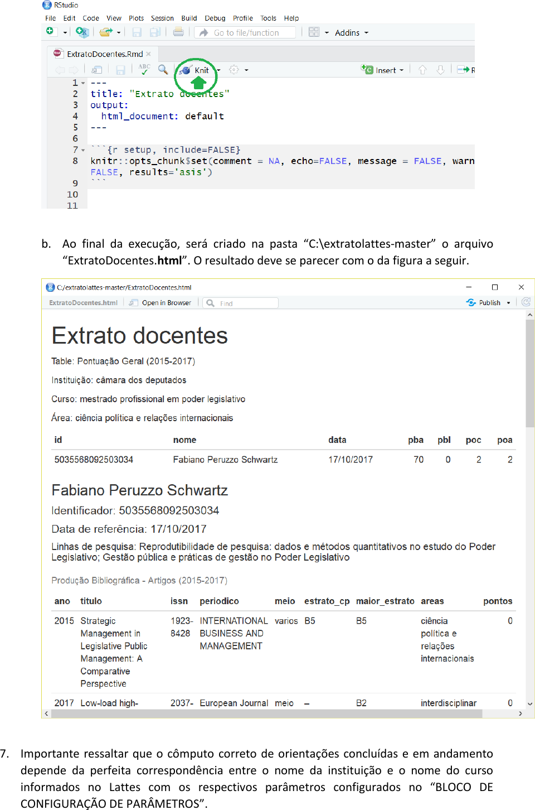Viewport: 535px width, 810px height.
Task: Open the Tools menu
Action: [268, 18]
